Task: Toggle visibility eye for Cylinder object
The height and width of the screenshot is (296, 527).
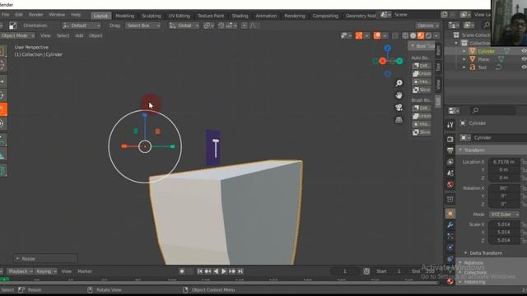Action: [524, 51]
